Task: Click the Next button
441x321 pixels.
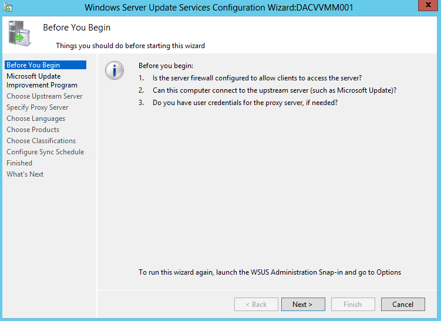Action: coord(303,305)
